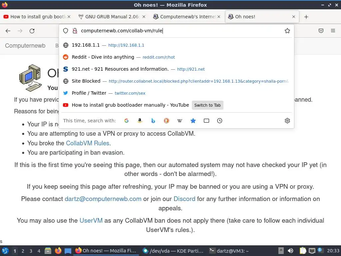The width and height of the screenshot is (341, 256).
Task: Search bookmarks using the blue star icon
Action: tap(193, 121)
